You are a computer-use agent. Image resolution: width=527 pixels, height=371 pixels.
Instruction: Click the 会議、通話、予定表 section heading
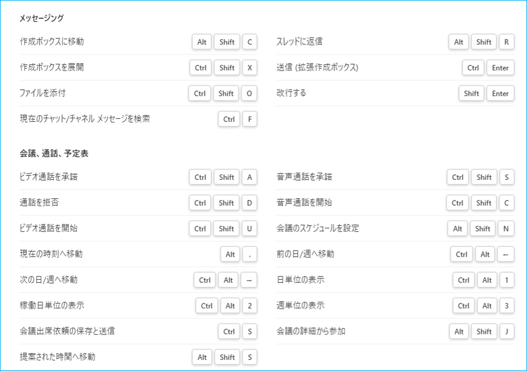[x=54, y=154]
